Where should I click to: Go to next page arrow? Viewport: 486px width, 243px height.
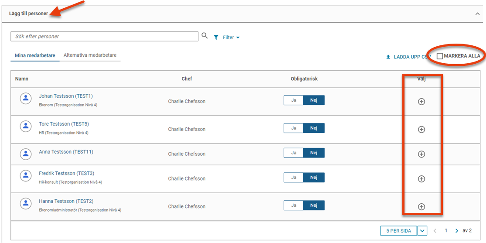click(456, 231)
